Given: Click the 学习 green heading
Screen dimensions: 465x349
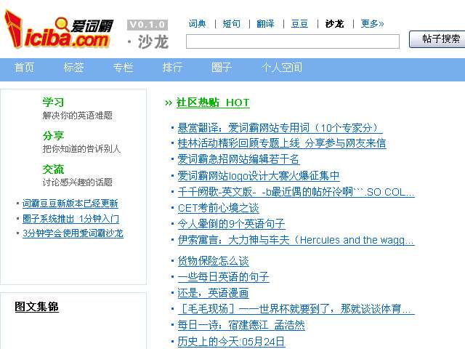Looking at the screenshot, I should coord(53,103).
